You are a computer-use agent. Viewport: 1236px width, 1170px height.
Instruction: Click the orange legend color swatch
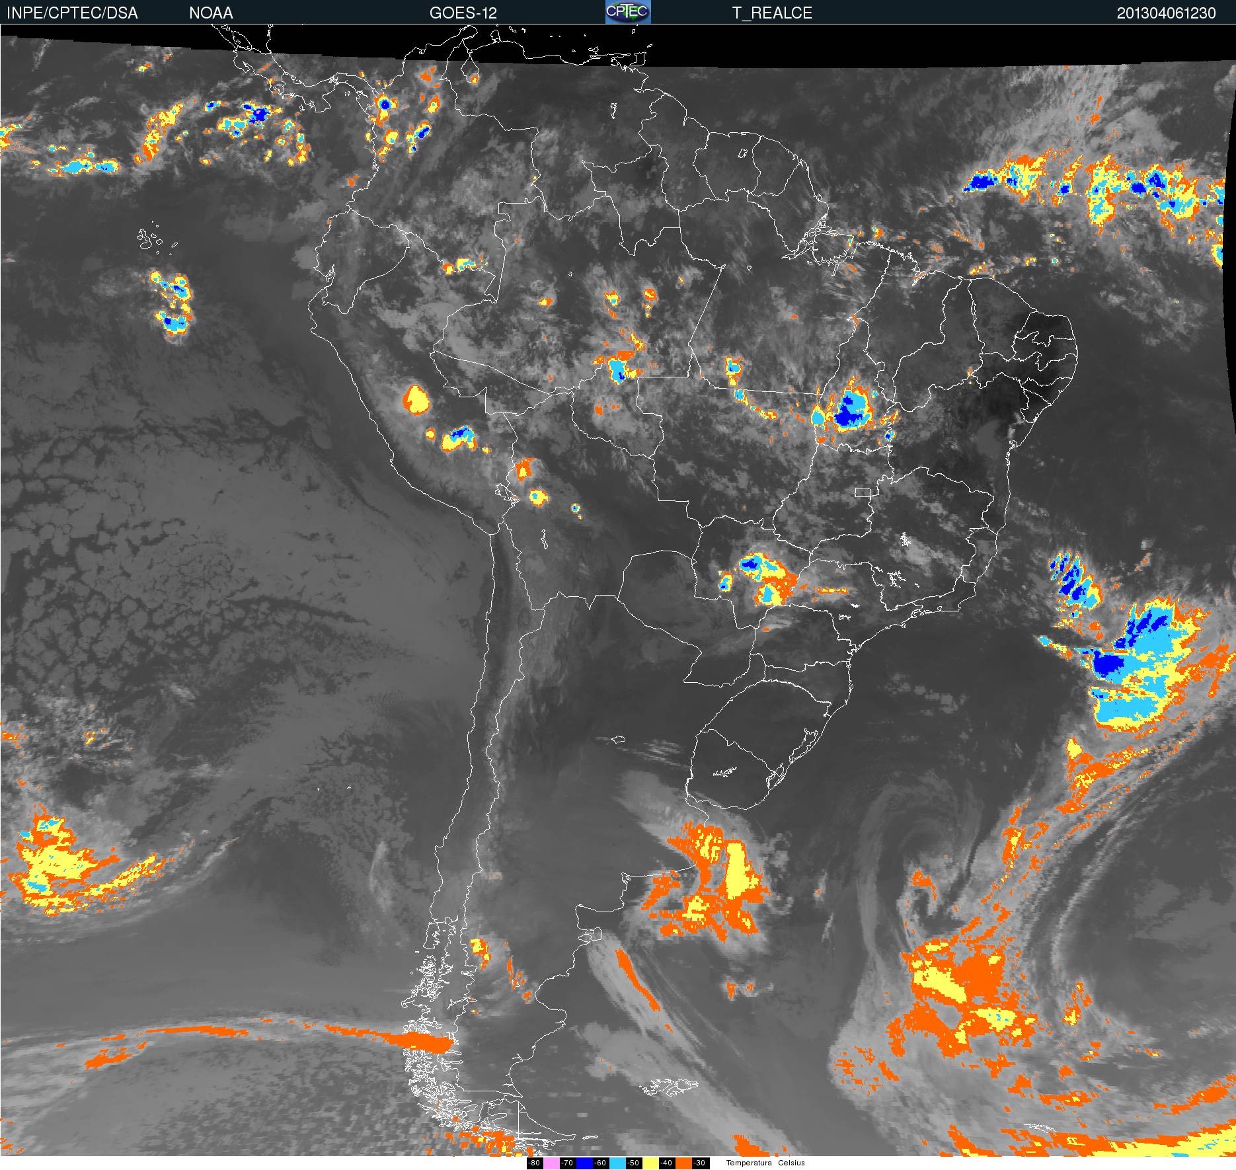(683, 1163)
